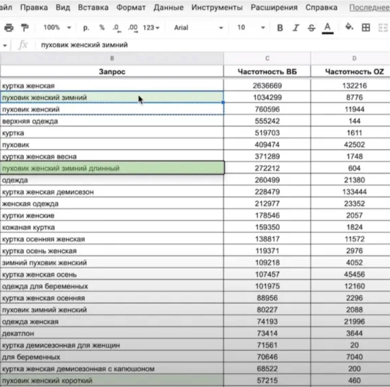390x387 pixels.
Task: Open the text color A button
Action: (328, 28)
